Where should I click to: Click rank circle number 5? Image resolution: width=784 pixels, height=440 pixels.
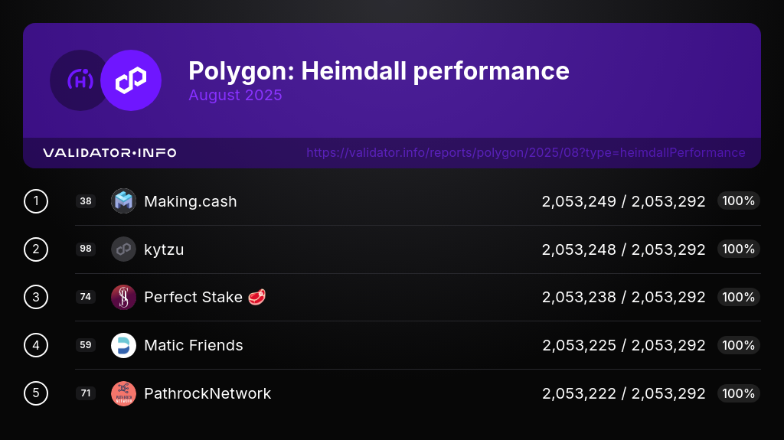(36, 393)
